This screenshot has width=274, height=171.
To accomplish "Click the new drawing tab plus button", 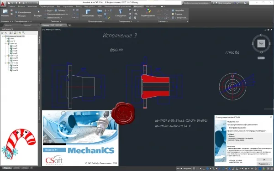I will click(69, 25).
